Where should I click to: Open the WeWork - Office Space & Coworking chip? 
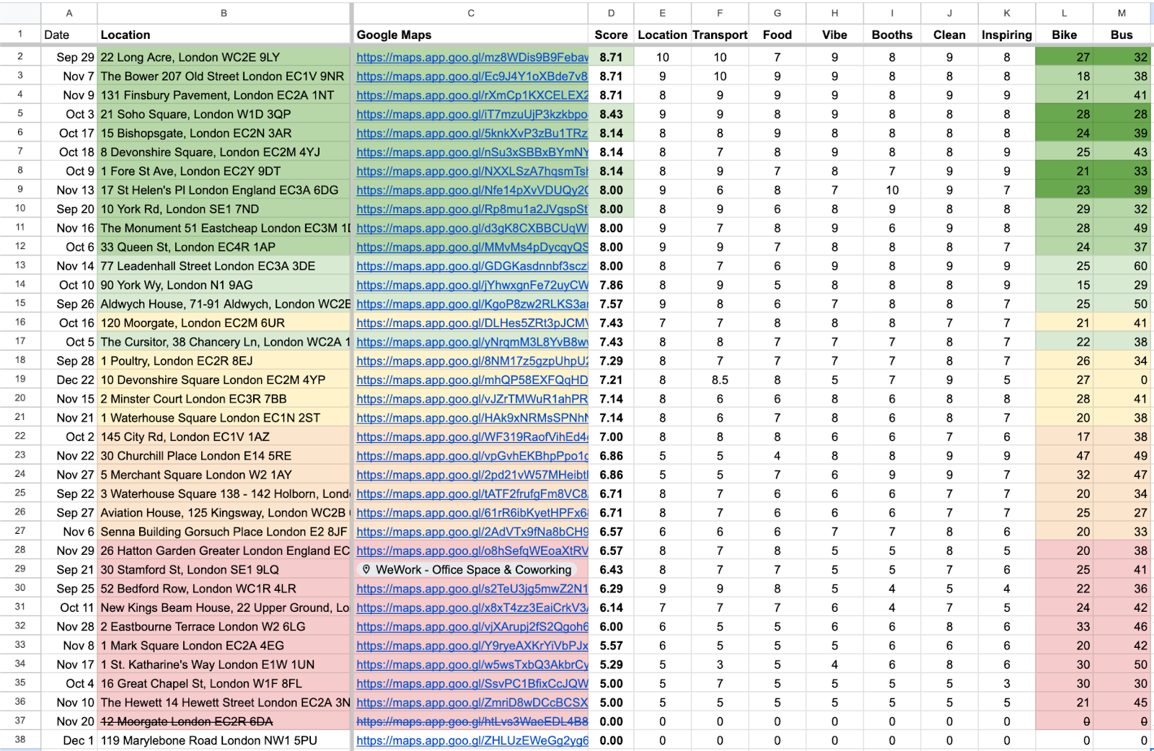[467, 570]
